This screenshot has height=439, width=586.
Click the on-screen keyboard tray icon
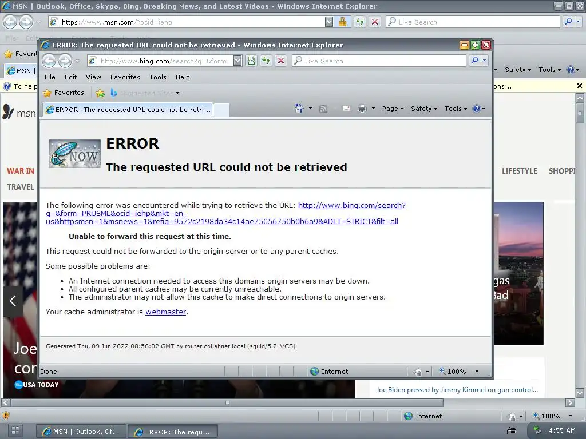pyautogui.click(x=512, y=431)
